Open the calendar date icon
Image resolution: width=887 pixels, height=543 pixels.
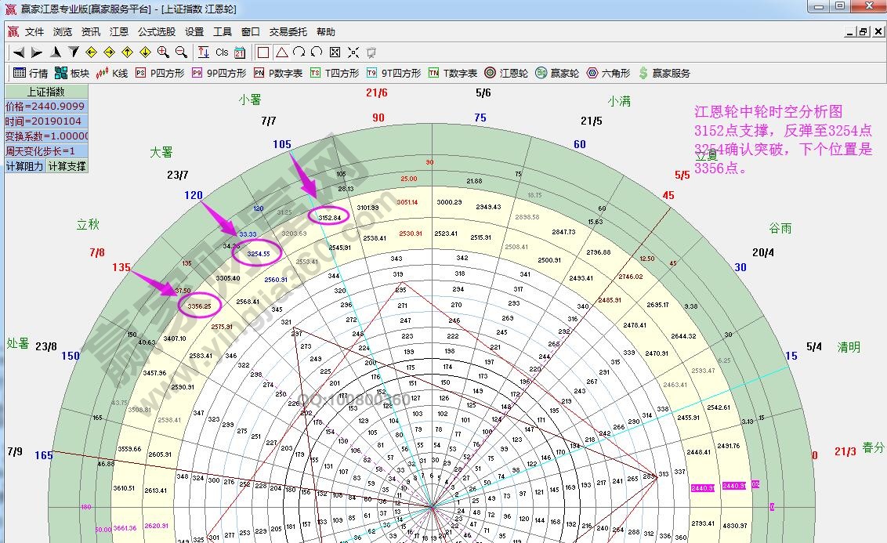click(x=240, y=52)
